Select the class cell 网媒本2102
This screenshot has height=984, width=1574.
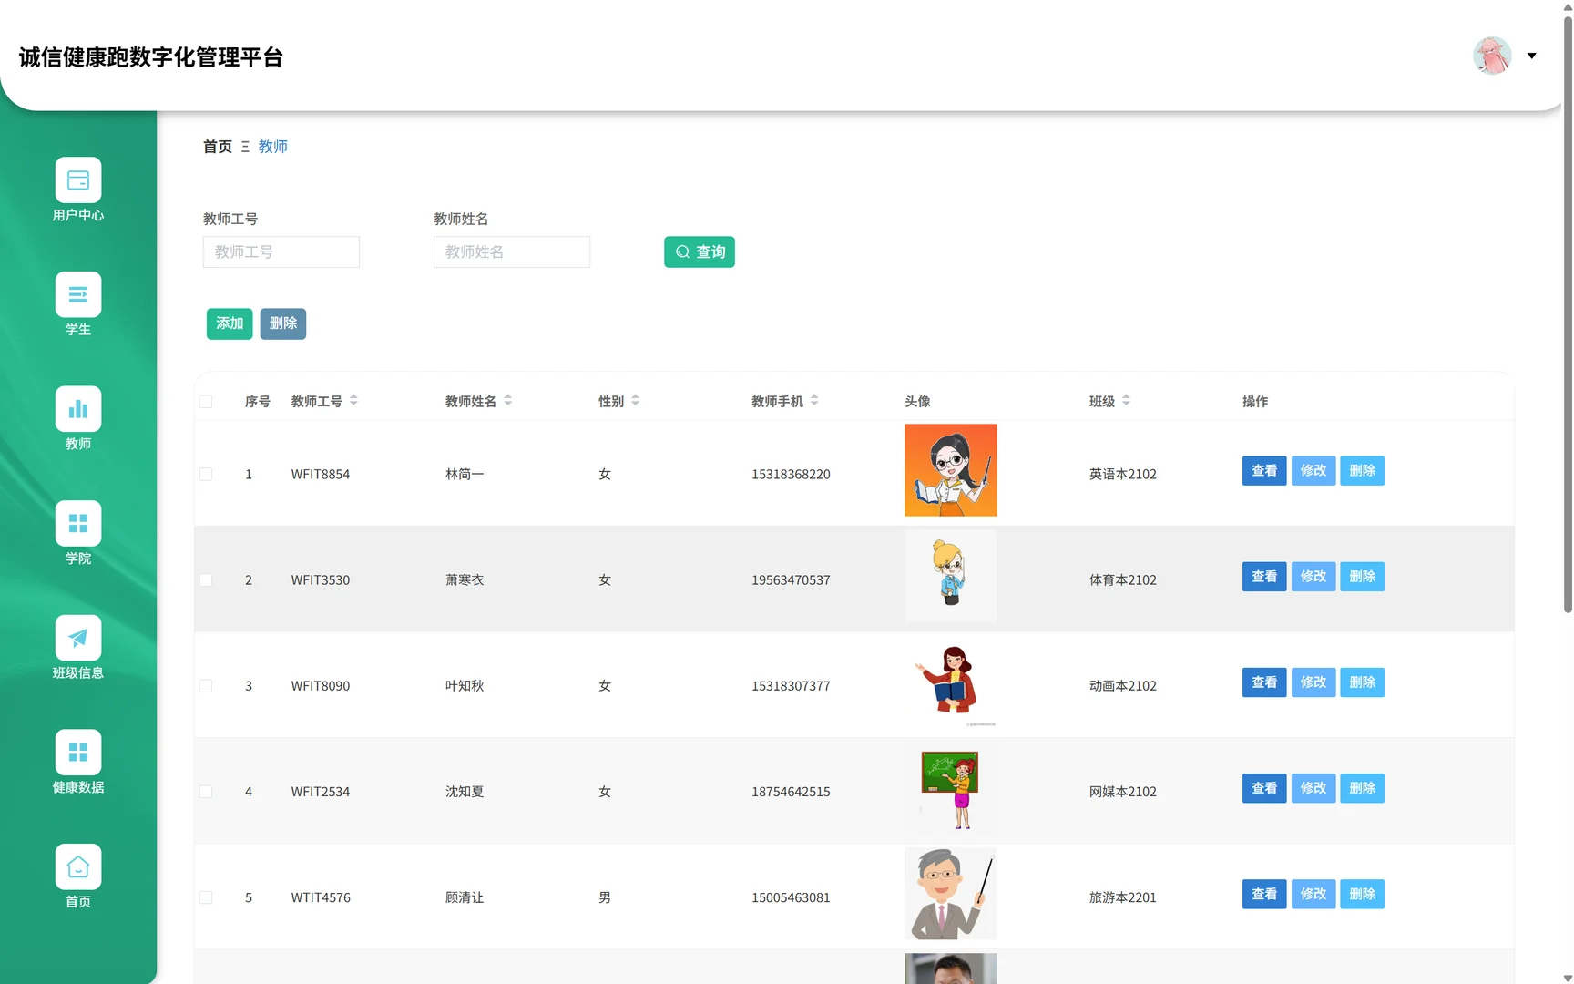1123,792
